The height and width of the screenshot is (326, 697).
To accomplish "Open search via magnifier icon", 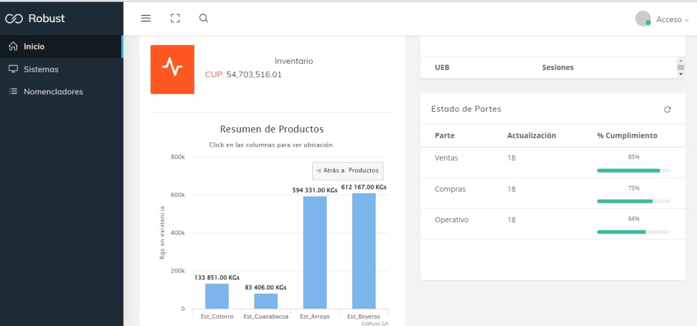I will [204, 18].
